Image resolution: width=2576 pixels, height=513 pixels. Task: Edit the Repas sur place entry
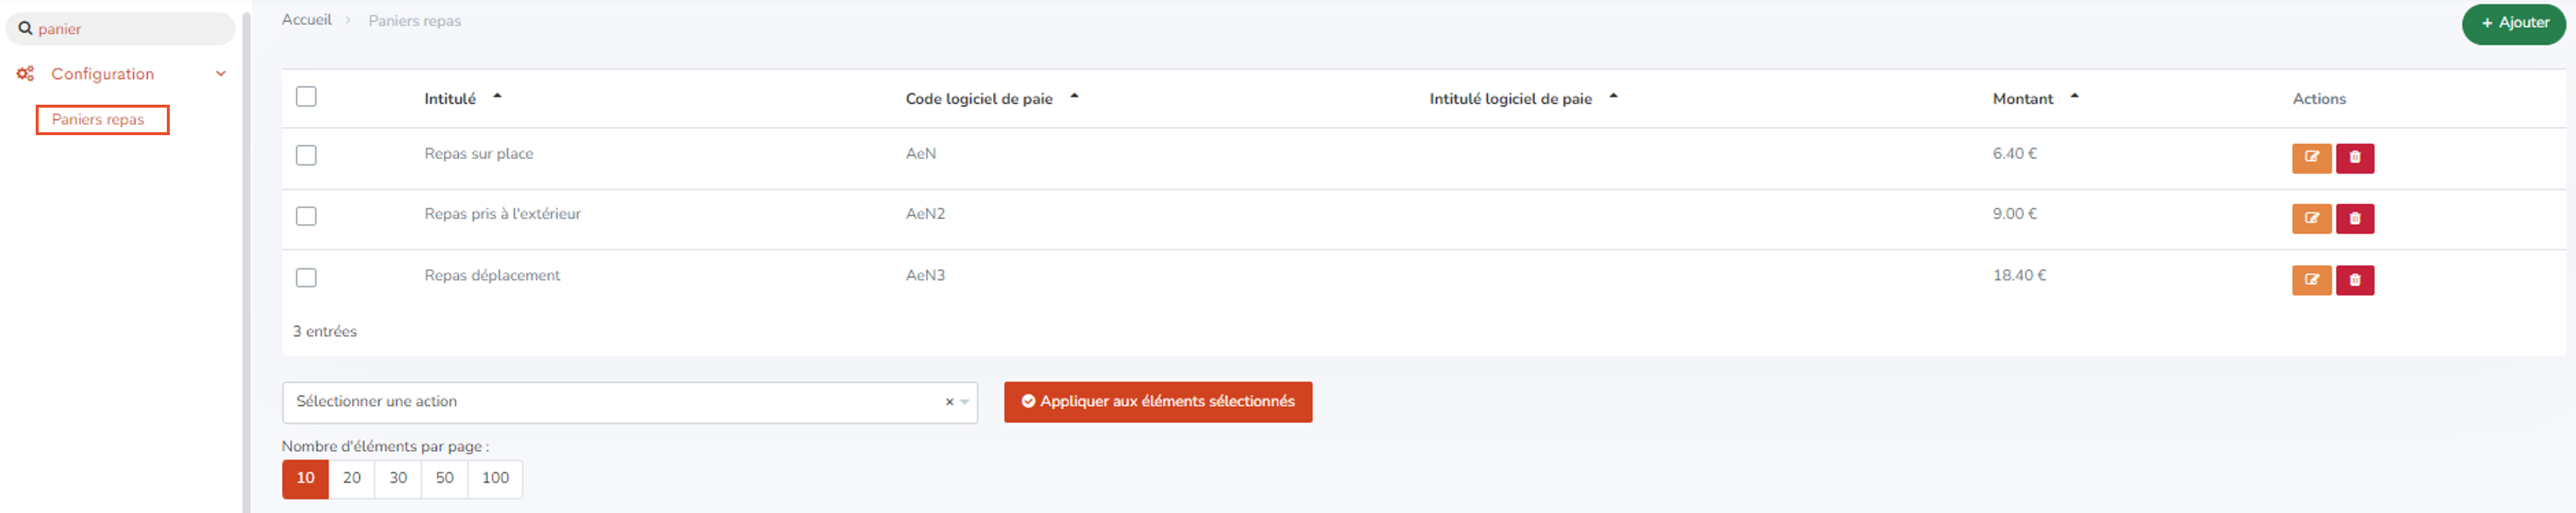click(2311, 157)
